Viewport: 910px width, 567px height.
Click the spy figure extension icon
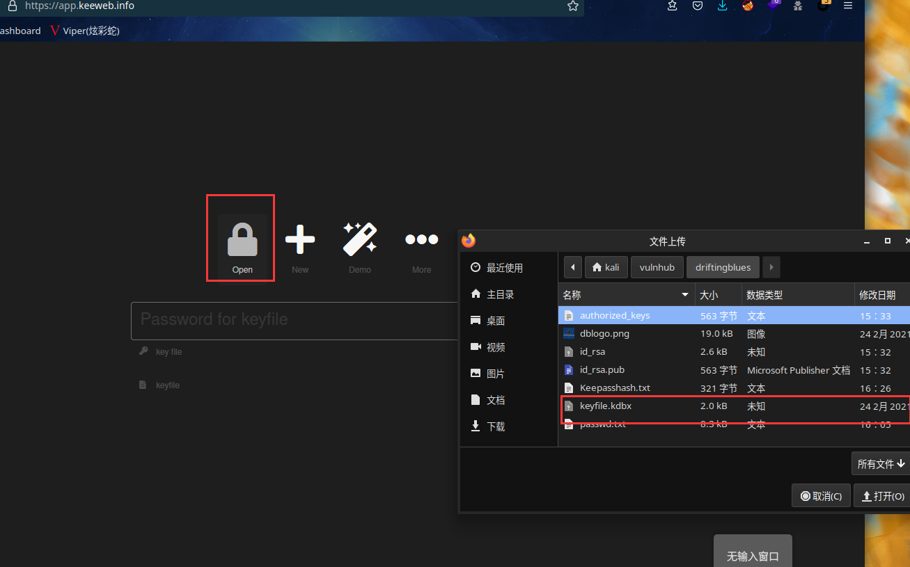pyautogui.click(x=798, y=6)
